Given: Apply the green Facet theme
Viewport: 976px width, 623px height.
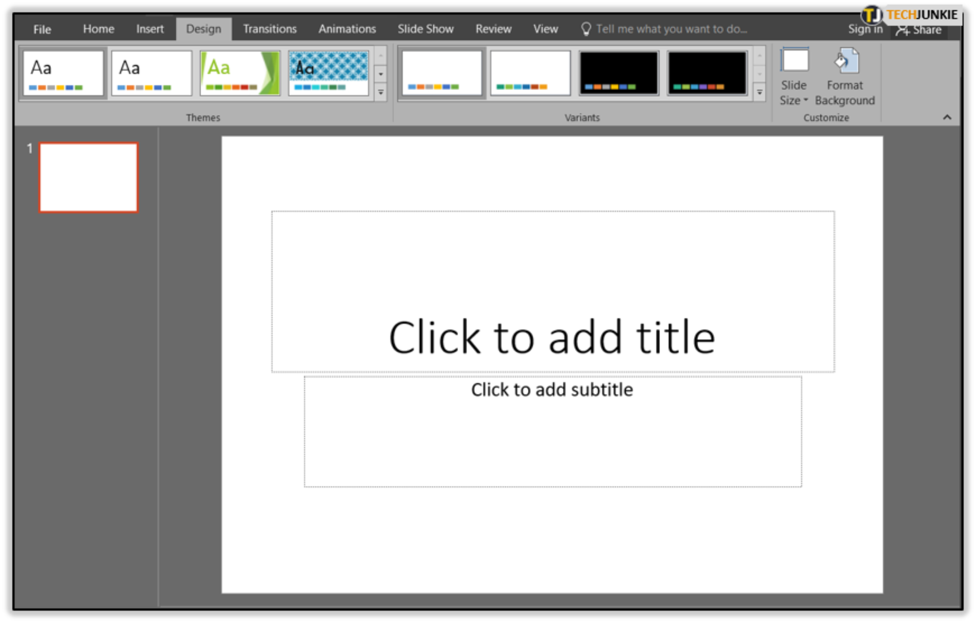Looking at the screenshot, I should [240, 72].
